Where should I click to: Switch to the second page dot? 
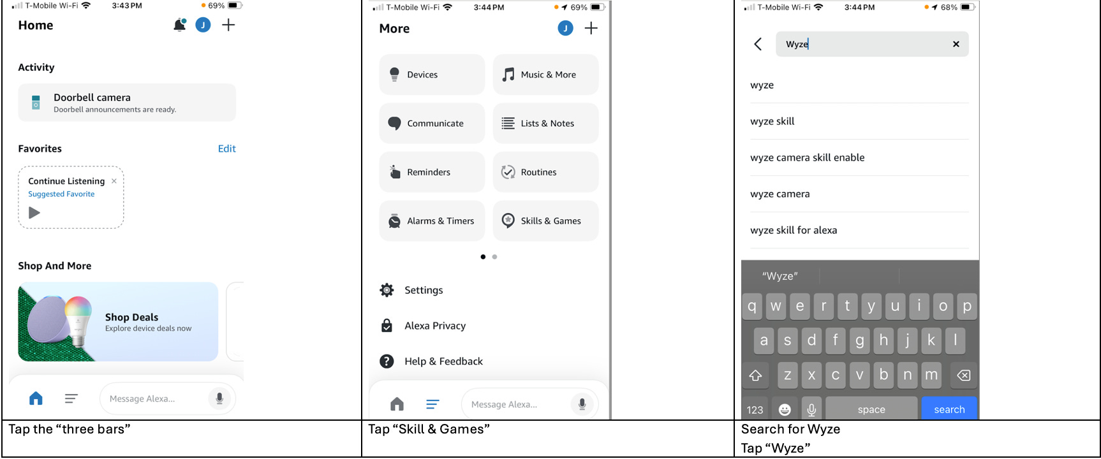click(x=494, y=257)
